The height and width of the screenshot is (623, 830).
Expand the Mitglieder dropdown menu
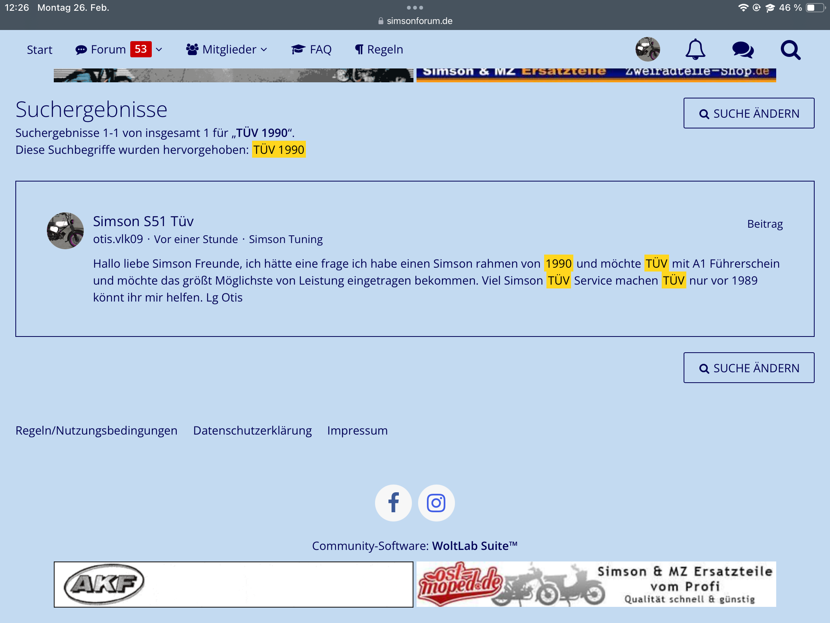click(x=227, y=50)
